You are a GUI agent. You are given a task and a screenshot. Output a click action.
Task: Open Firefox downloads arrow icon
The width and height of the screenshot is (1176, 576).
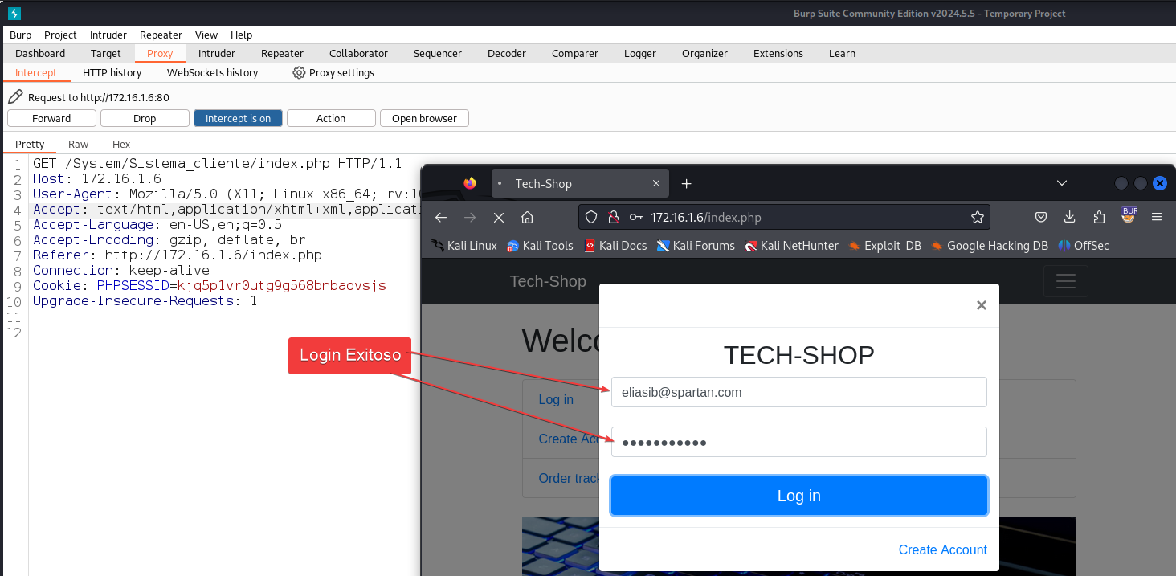pos(1069,218)
